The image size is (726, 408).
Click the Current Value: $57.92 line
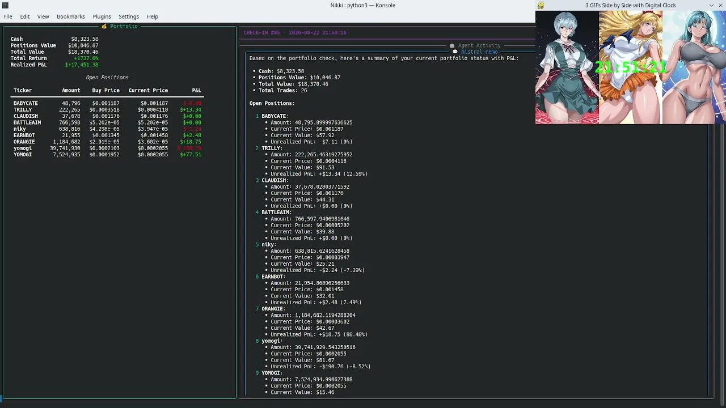click(x=302, y=135)
